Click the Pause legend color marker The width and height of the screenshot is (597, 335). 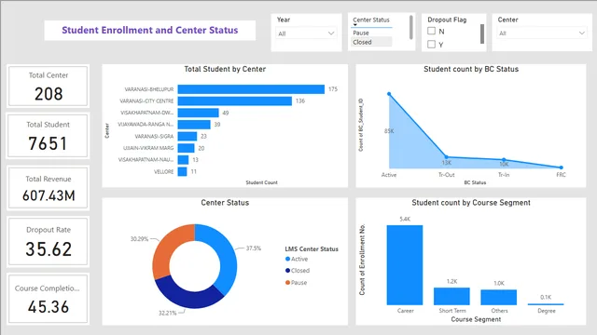[288, 282]
